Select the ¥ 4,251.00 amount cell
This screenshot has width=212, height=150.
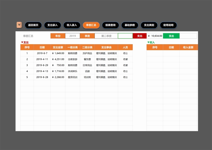tap(58, 59)
